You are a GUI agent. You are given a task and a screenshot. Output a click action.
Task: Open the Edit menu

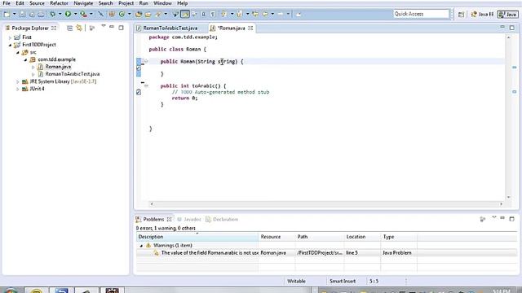click(x=20, y=3)
